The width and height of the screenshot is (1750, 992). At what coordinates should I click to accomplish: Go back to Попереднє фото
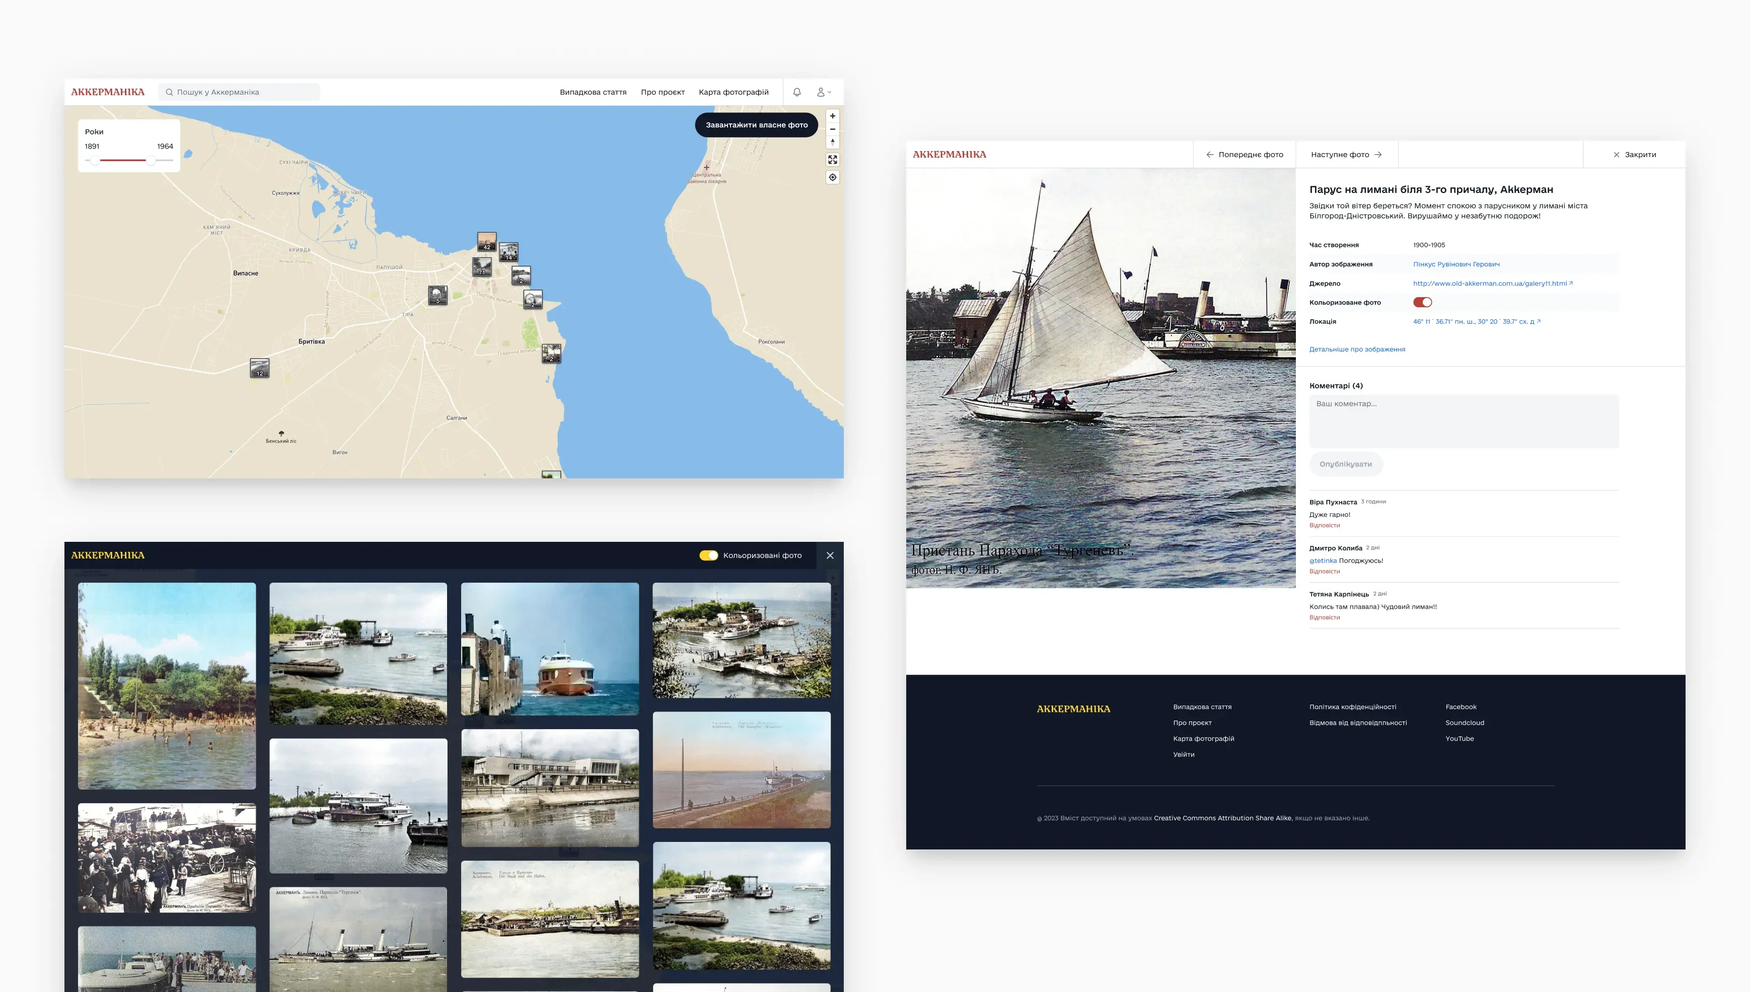[1244, 155]
